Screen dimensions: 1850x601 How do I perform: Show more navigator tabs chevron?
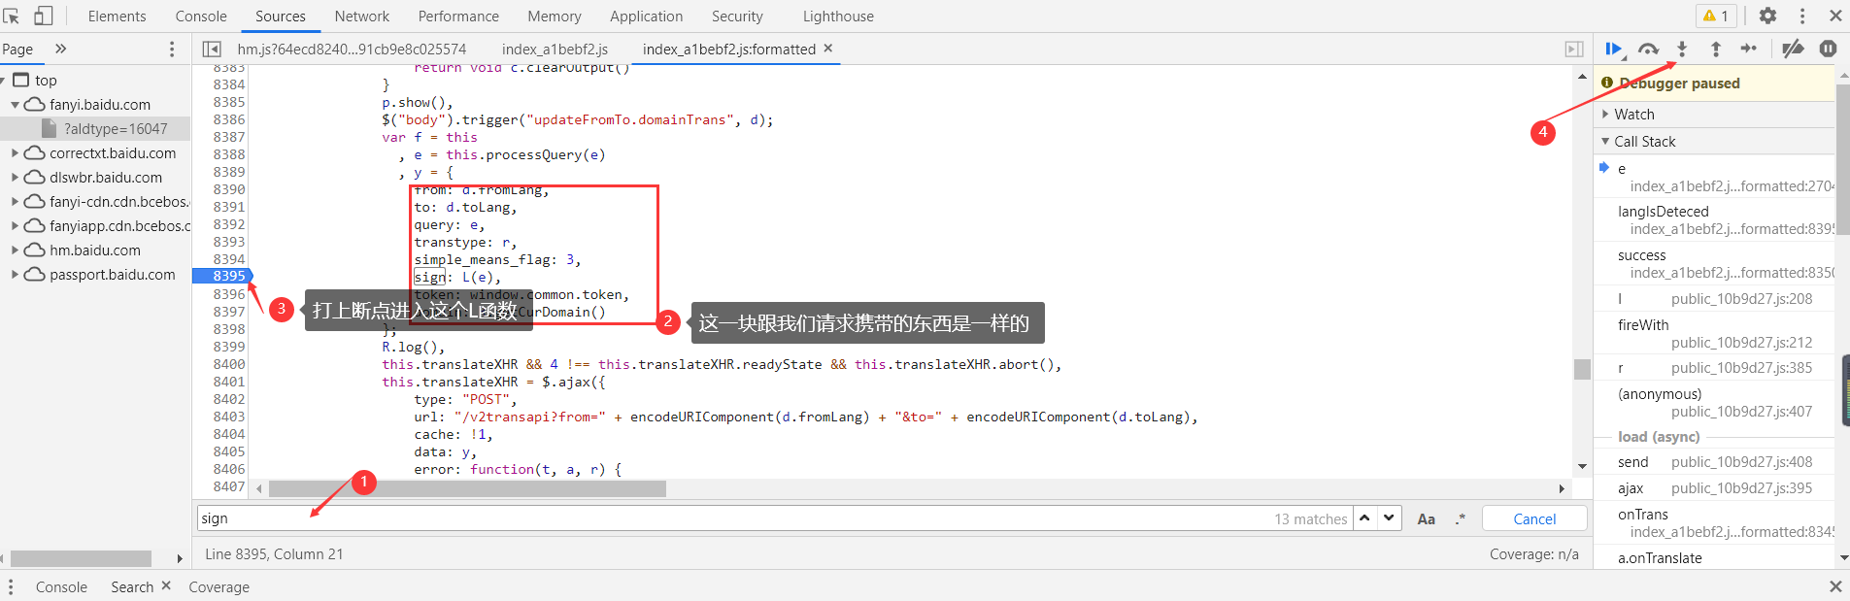60,49
